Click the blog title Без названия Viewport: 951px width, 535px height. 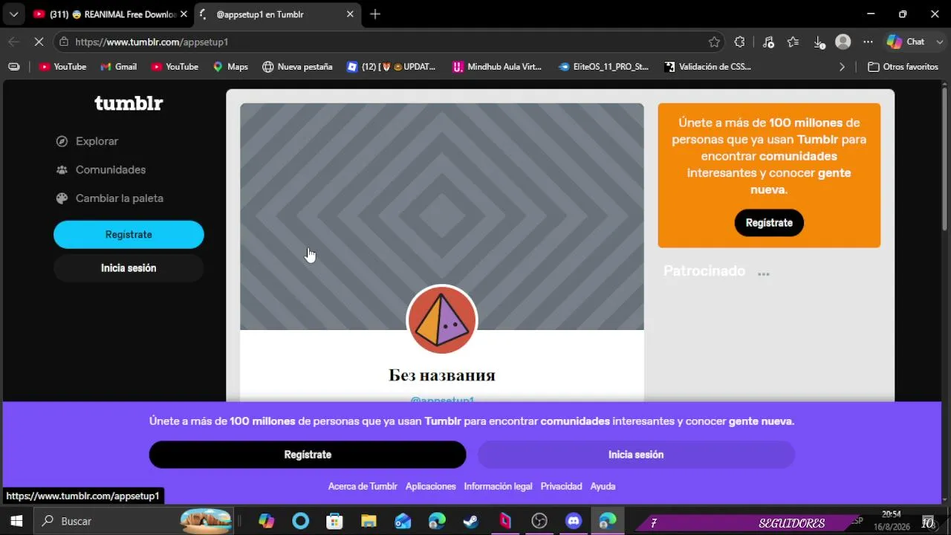coord(442,375)
